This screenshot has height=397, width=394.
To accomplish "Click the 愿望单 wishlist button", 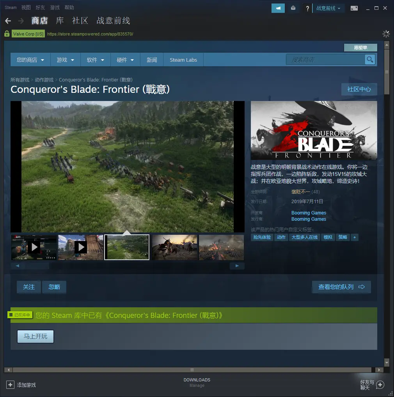I will [360, 48].
